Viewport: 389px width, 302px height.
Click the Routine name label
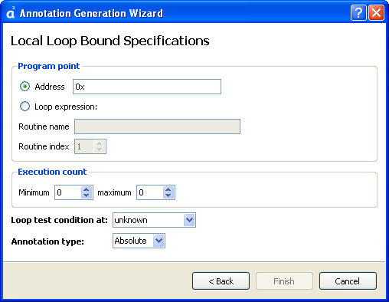(44, 126)
